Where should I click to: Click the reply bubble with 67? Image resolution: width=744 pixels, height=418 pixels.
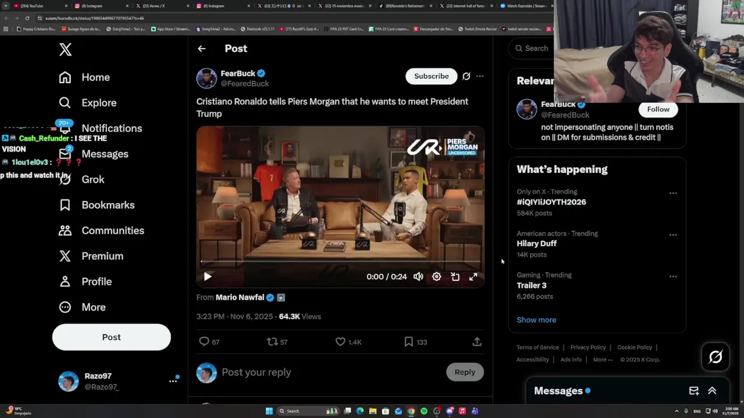coord(209,342)
